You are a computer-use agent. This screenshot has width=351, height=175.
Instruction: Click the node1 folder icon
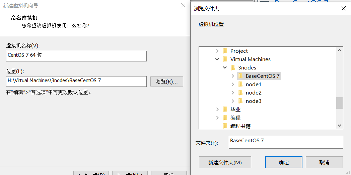[240, 84]
